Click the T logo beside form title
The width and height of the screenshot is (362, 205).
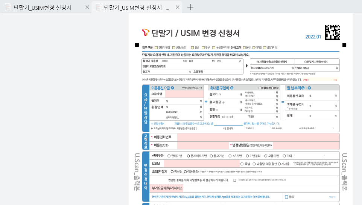(x=146, y=32)
